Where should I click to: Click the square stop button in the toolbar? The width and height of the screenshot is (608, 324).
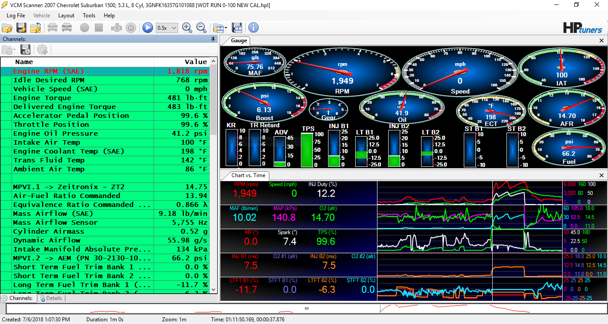point(99,28)
